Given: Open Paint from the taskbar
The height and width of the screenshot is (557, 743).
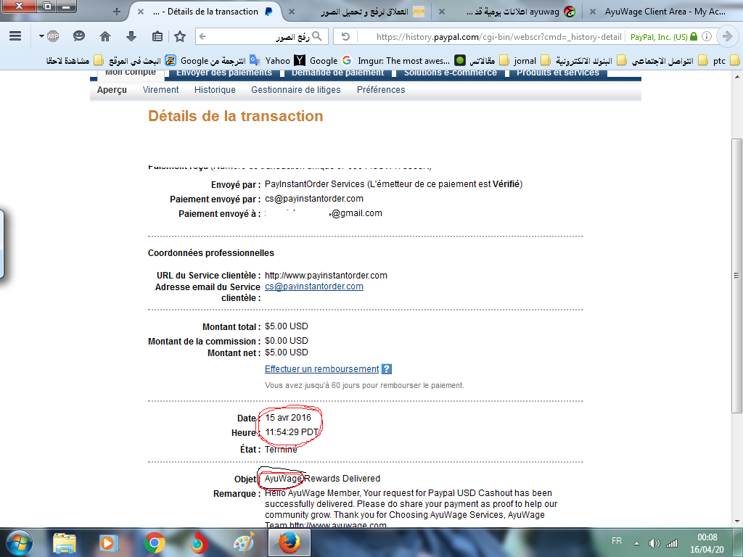Looking at the screenshot, I should 243,542.
